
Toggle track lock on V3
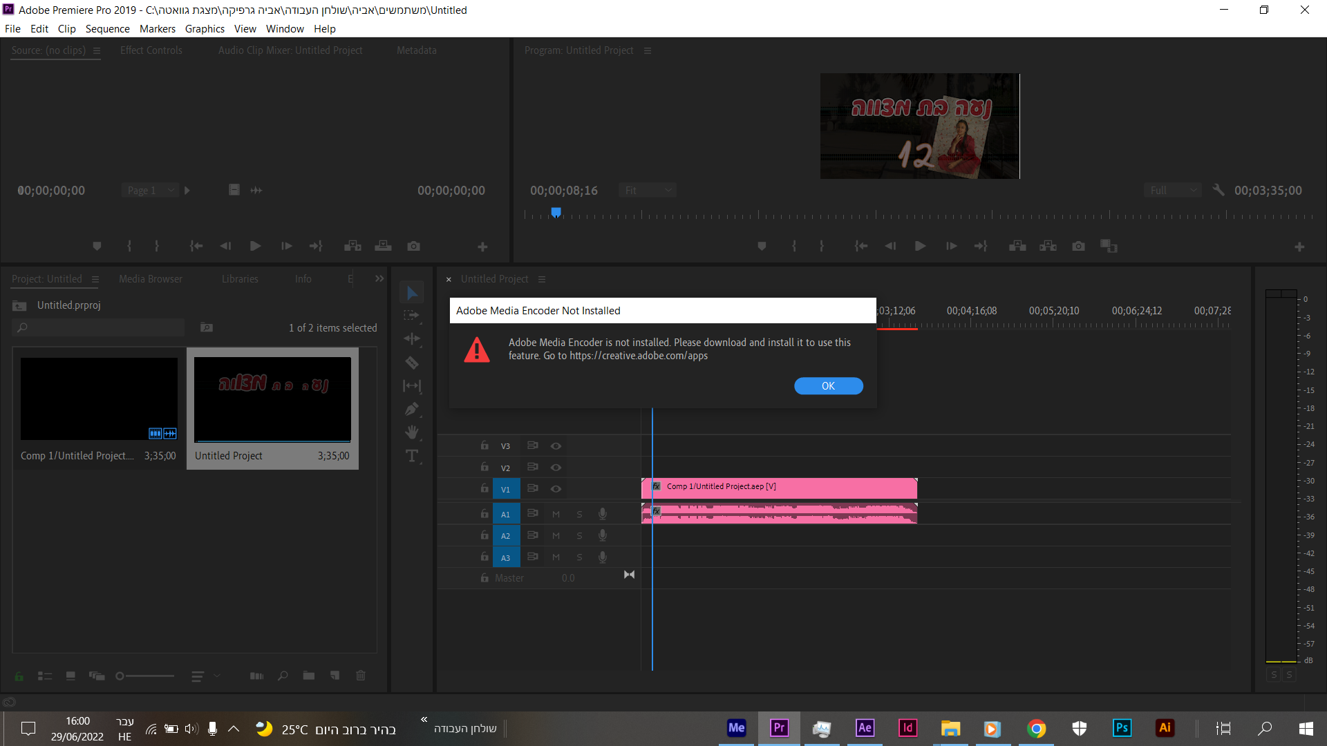coord(484,446)
